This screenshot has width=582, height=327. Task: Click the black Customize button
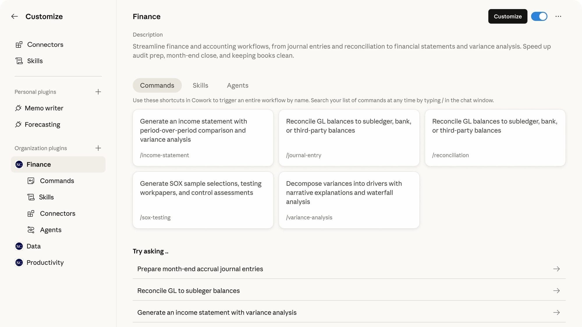[x=508, y=17]
